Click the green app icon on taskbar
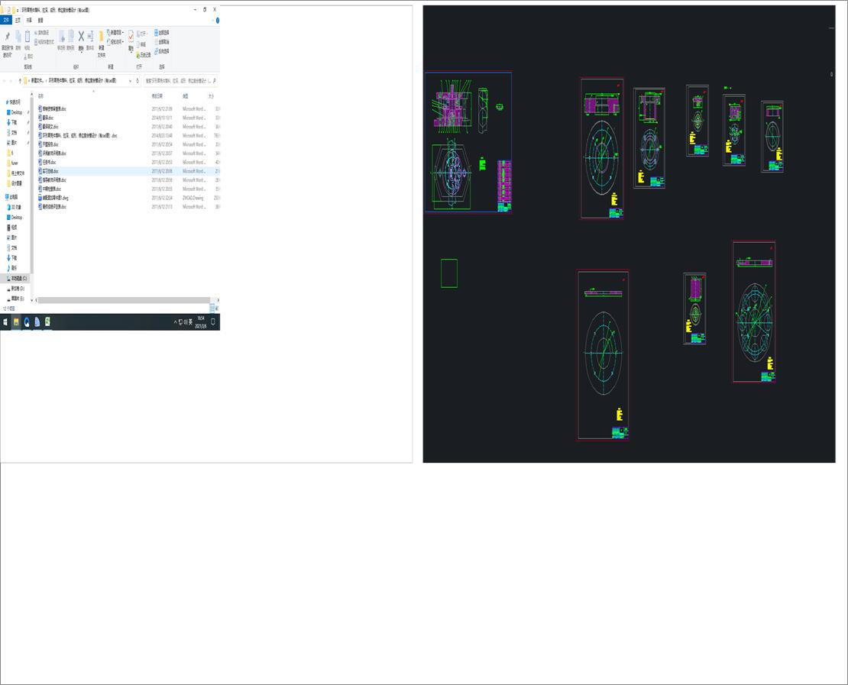 point(47,321)
